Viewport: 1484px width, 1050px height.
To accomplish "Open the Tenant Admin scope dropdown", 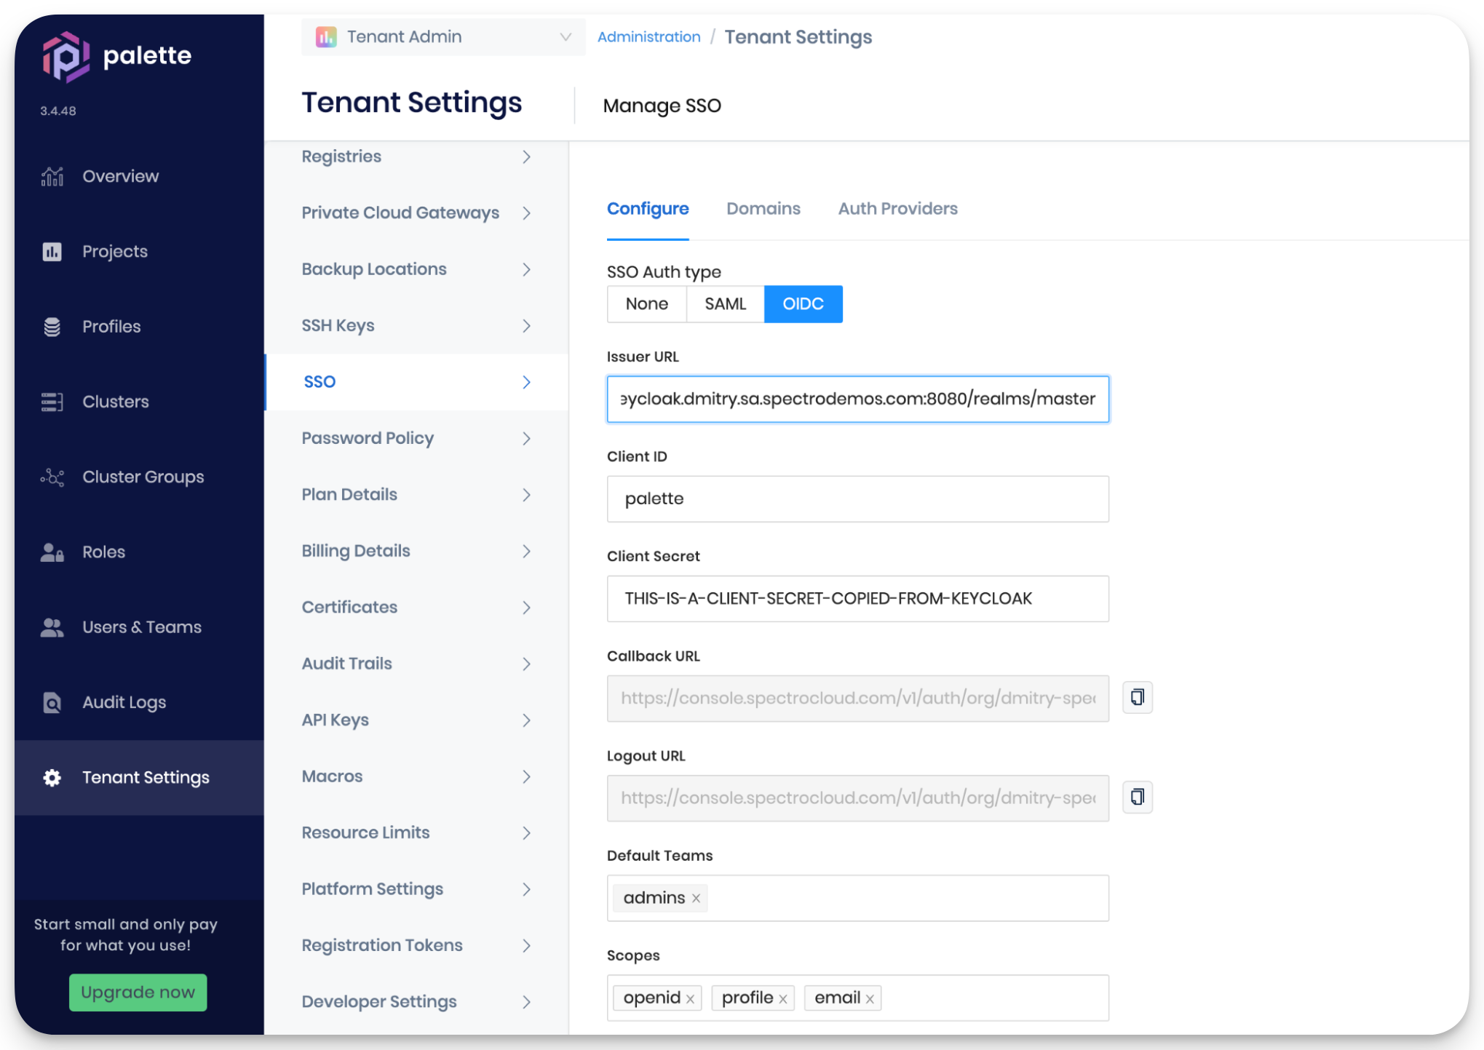I will [443, 36].
